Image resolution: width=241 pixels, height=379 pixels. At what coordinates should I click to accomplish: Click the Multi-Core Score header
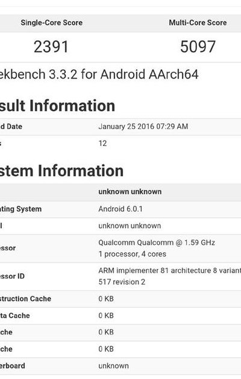click(198, 23)
